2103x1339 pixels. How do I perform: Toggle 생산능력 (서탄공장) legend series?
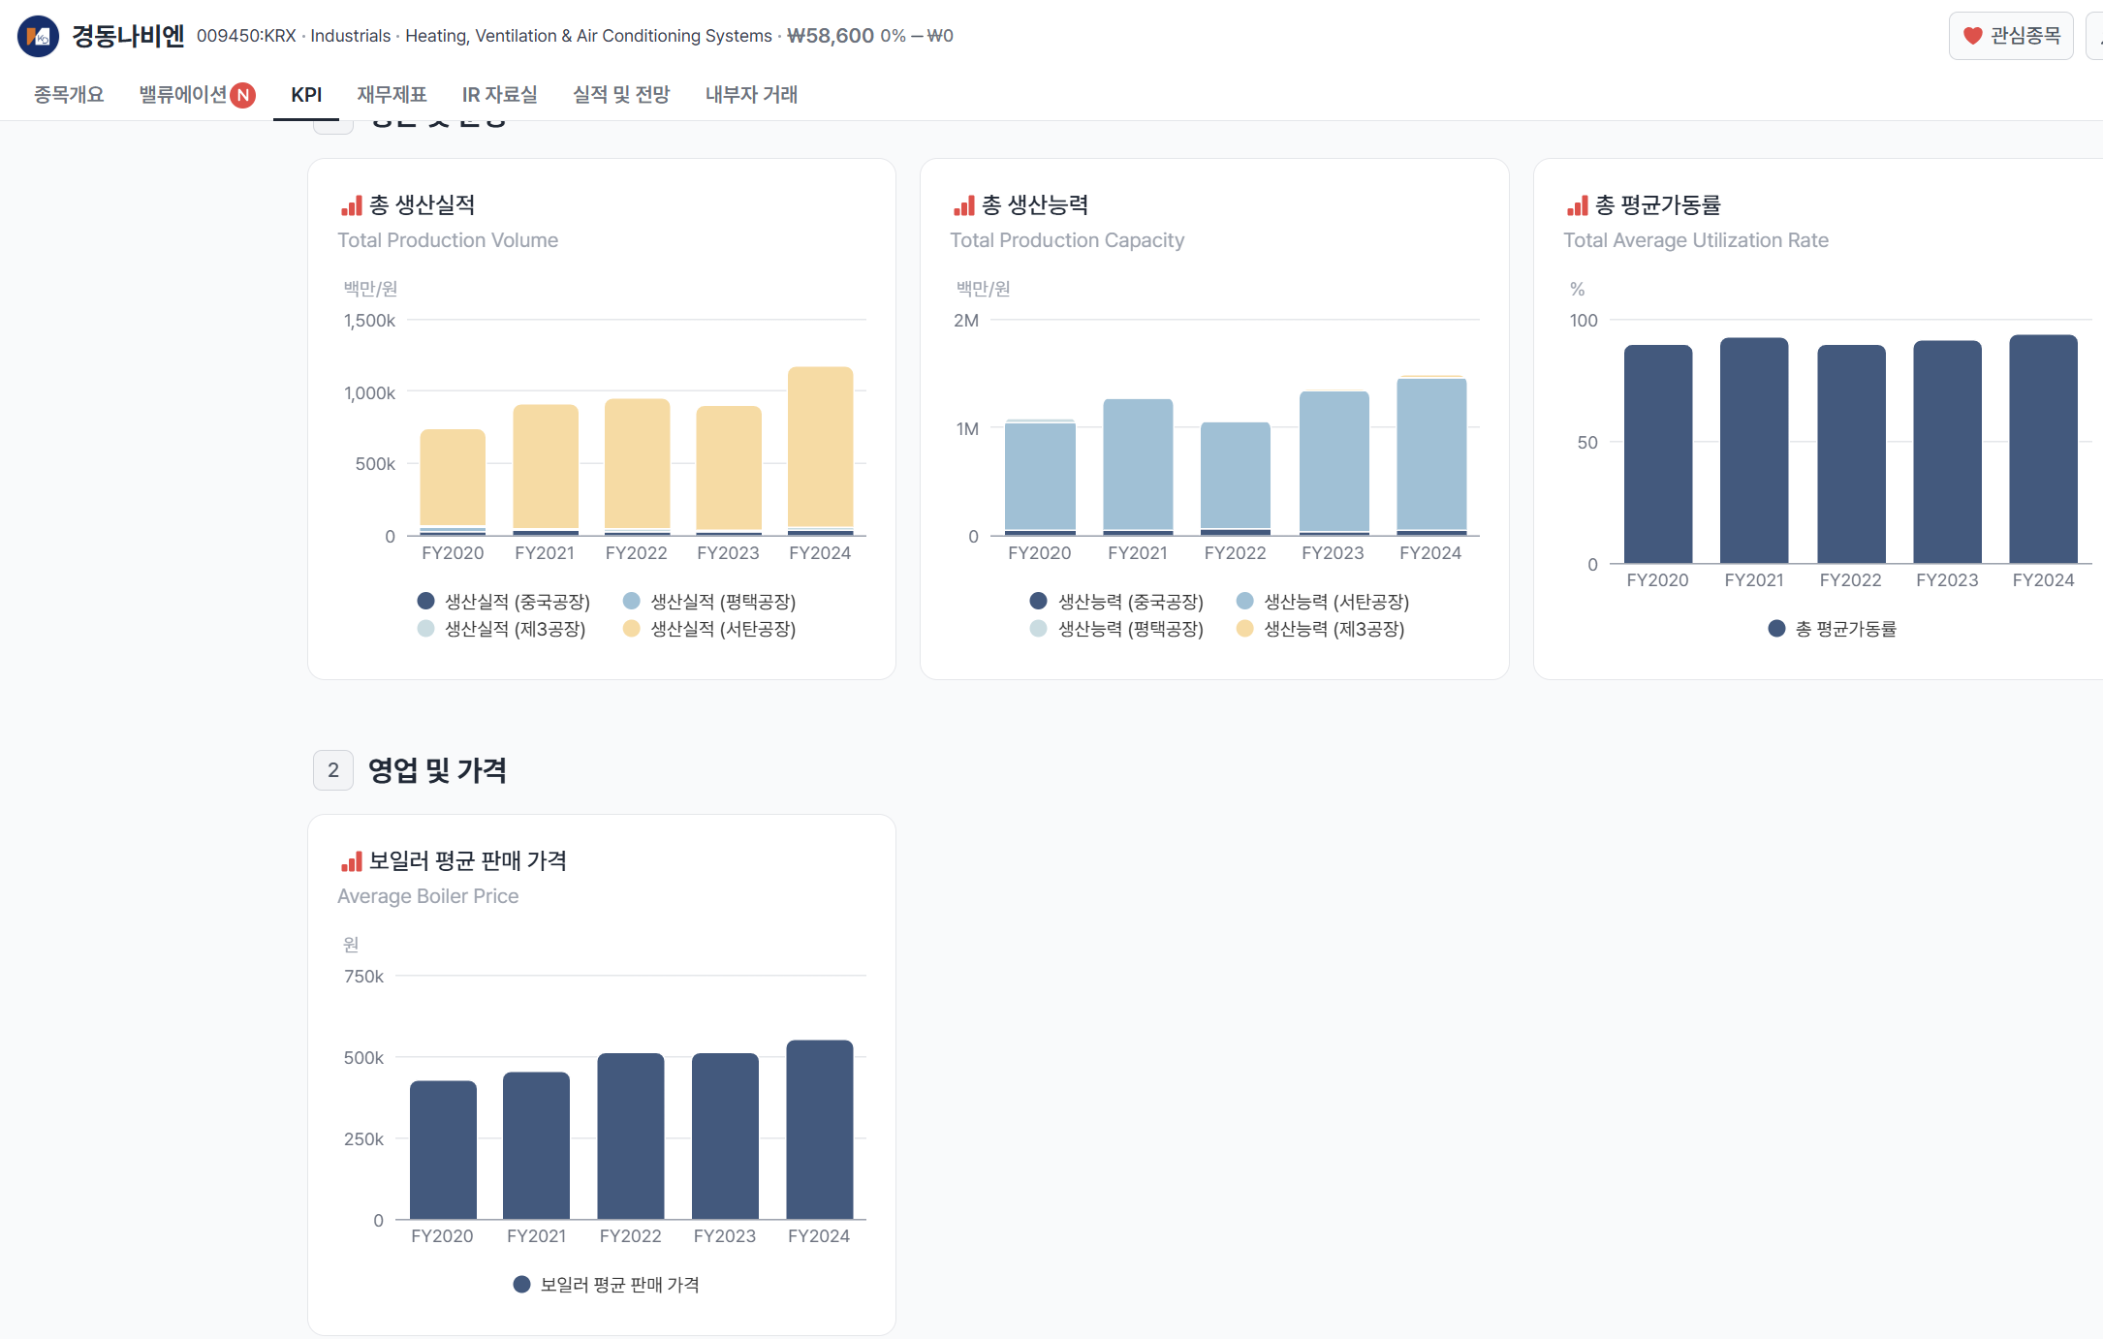click(1323, 602)
